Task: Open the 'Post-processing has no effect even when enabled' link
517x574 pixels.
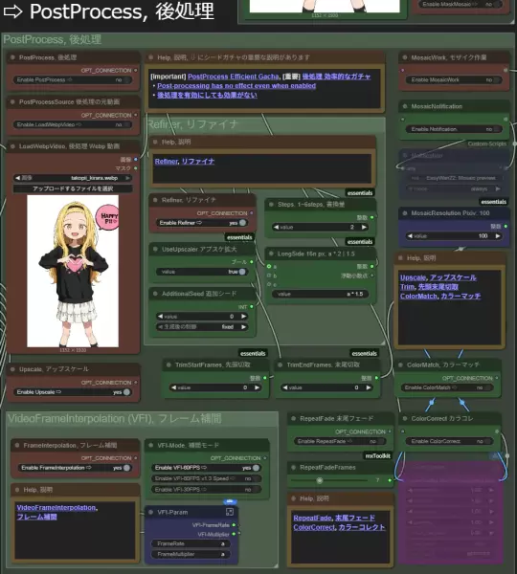Action: coord(236,86)
